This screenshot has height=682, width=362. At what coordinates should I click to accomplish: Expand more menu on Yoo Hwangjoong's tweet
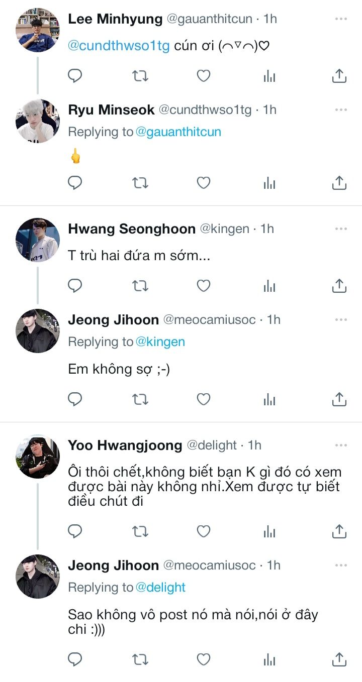tap(341, 445)
